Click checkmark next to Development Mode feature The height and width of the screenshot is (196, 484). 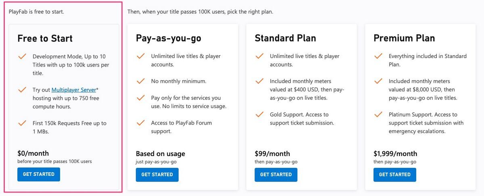pos(22,56)
